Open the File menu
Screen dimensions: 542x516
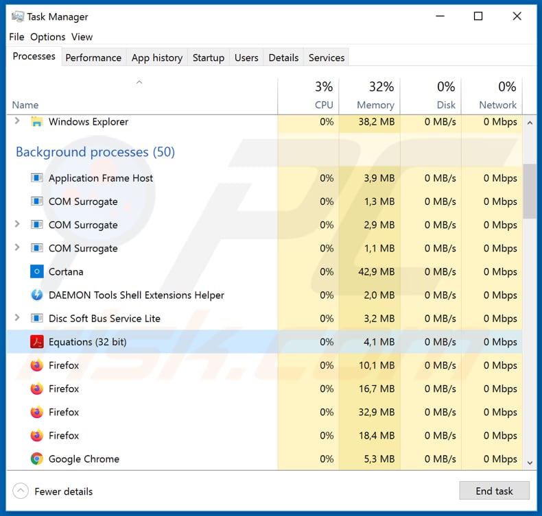(16, 36)
